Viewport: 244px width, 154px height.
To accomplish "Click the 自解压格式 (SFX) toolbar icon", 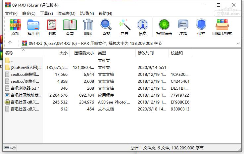I will (222, 25).
